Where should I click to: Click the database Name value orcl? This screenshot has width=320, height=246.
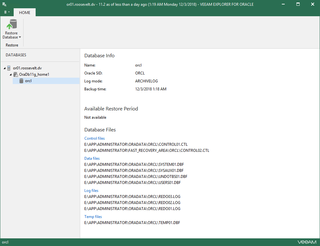click(138, 65)
